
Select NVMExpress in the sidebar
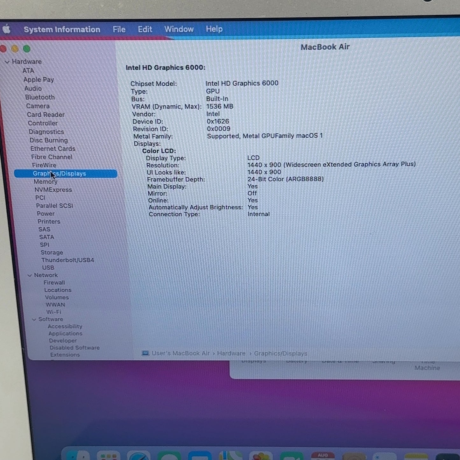(x=53, y=190)
